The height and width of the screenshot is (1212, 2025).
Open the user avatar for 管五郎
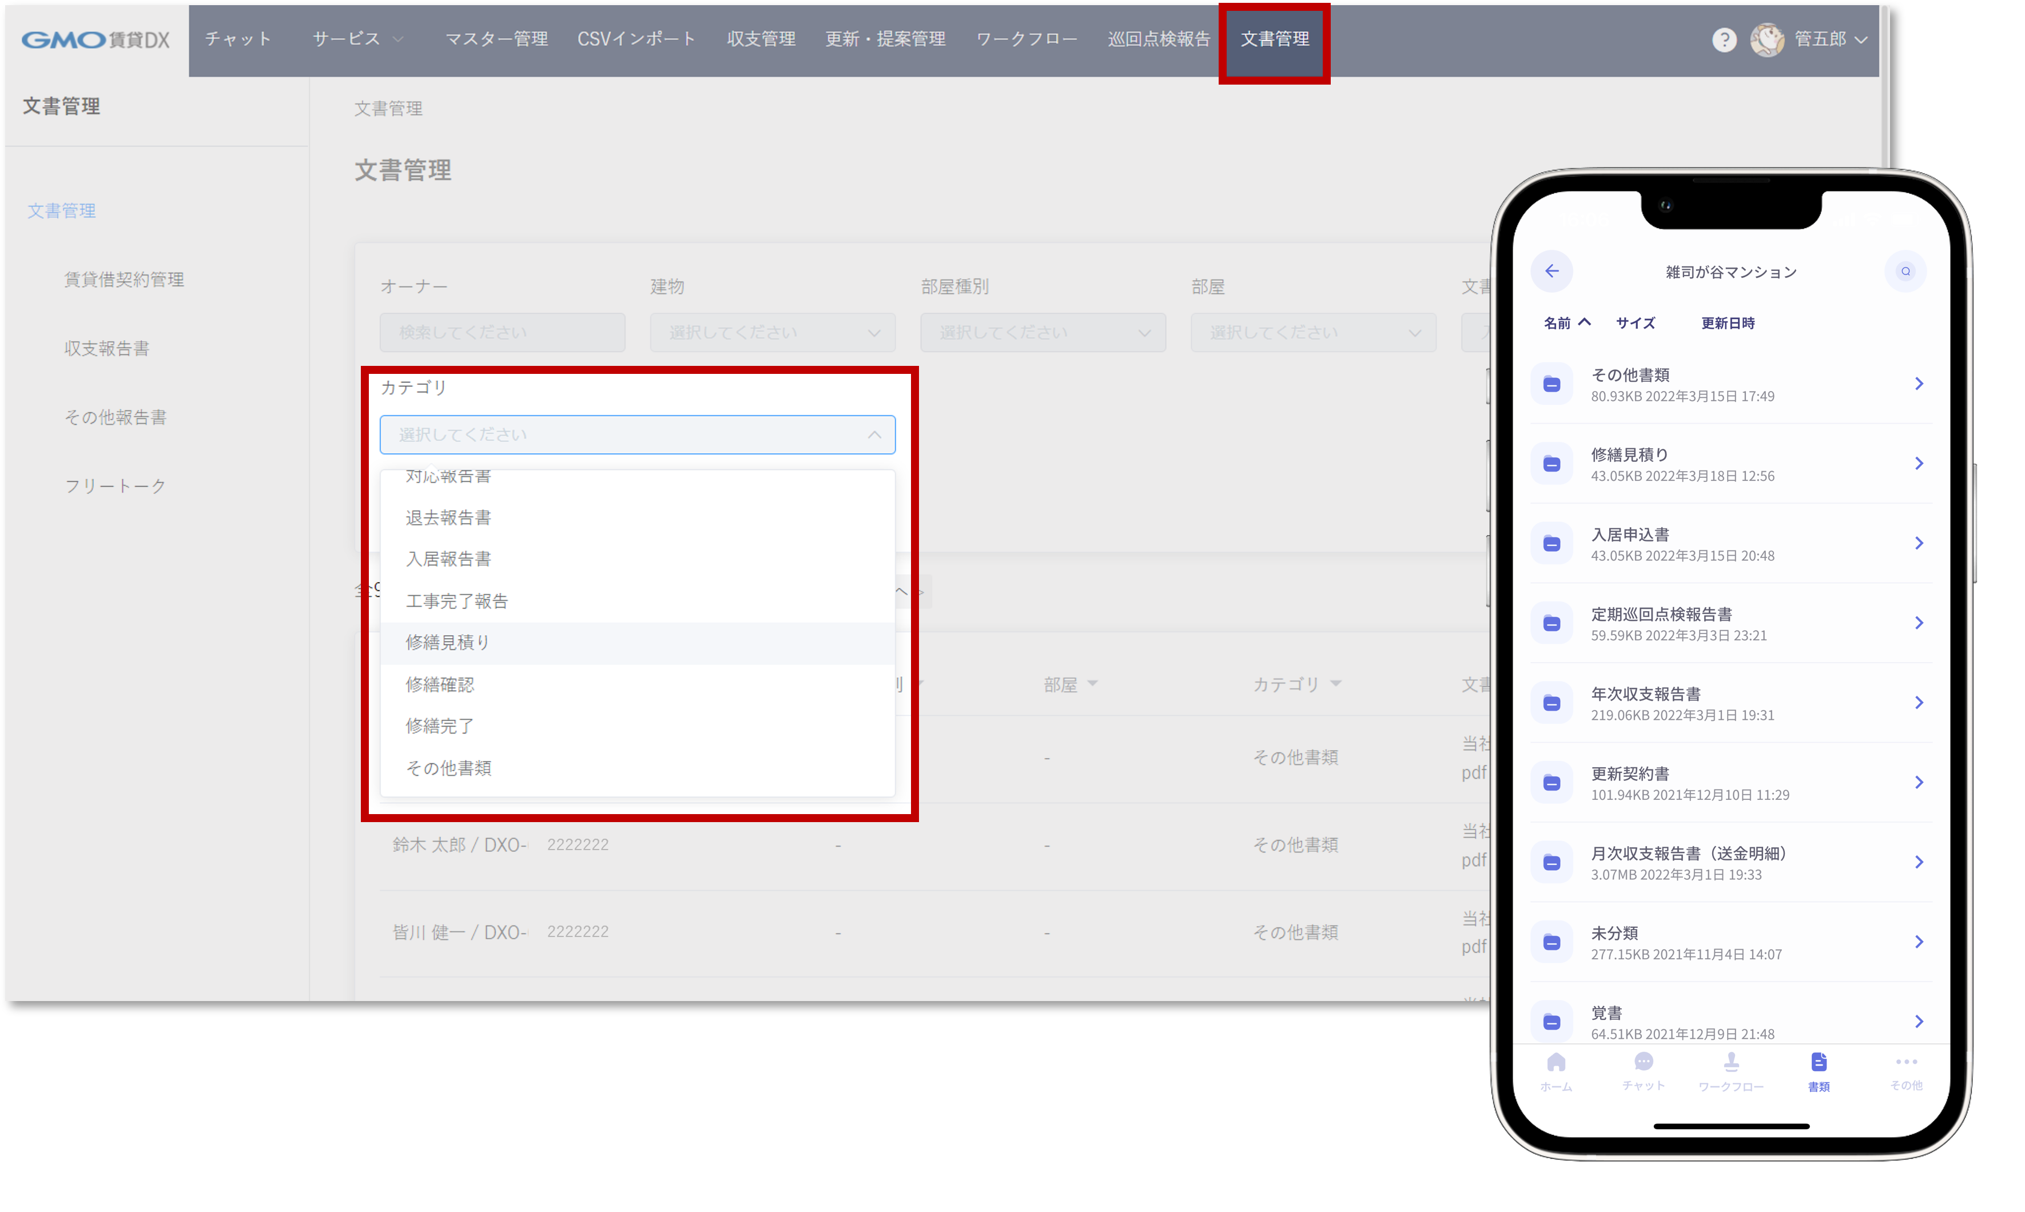point(1767,39)
